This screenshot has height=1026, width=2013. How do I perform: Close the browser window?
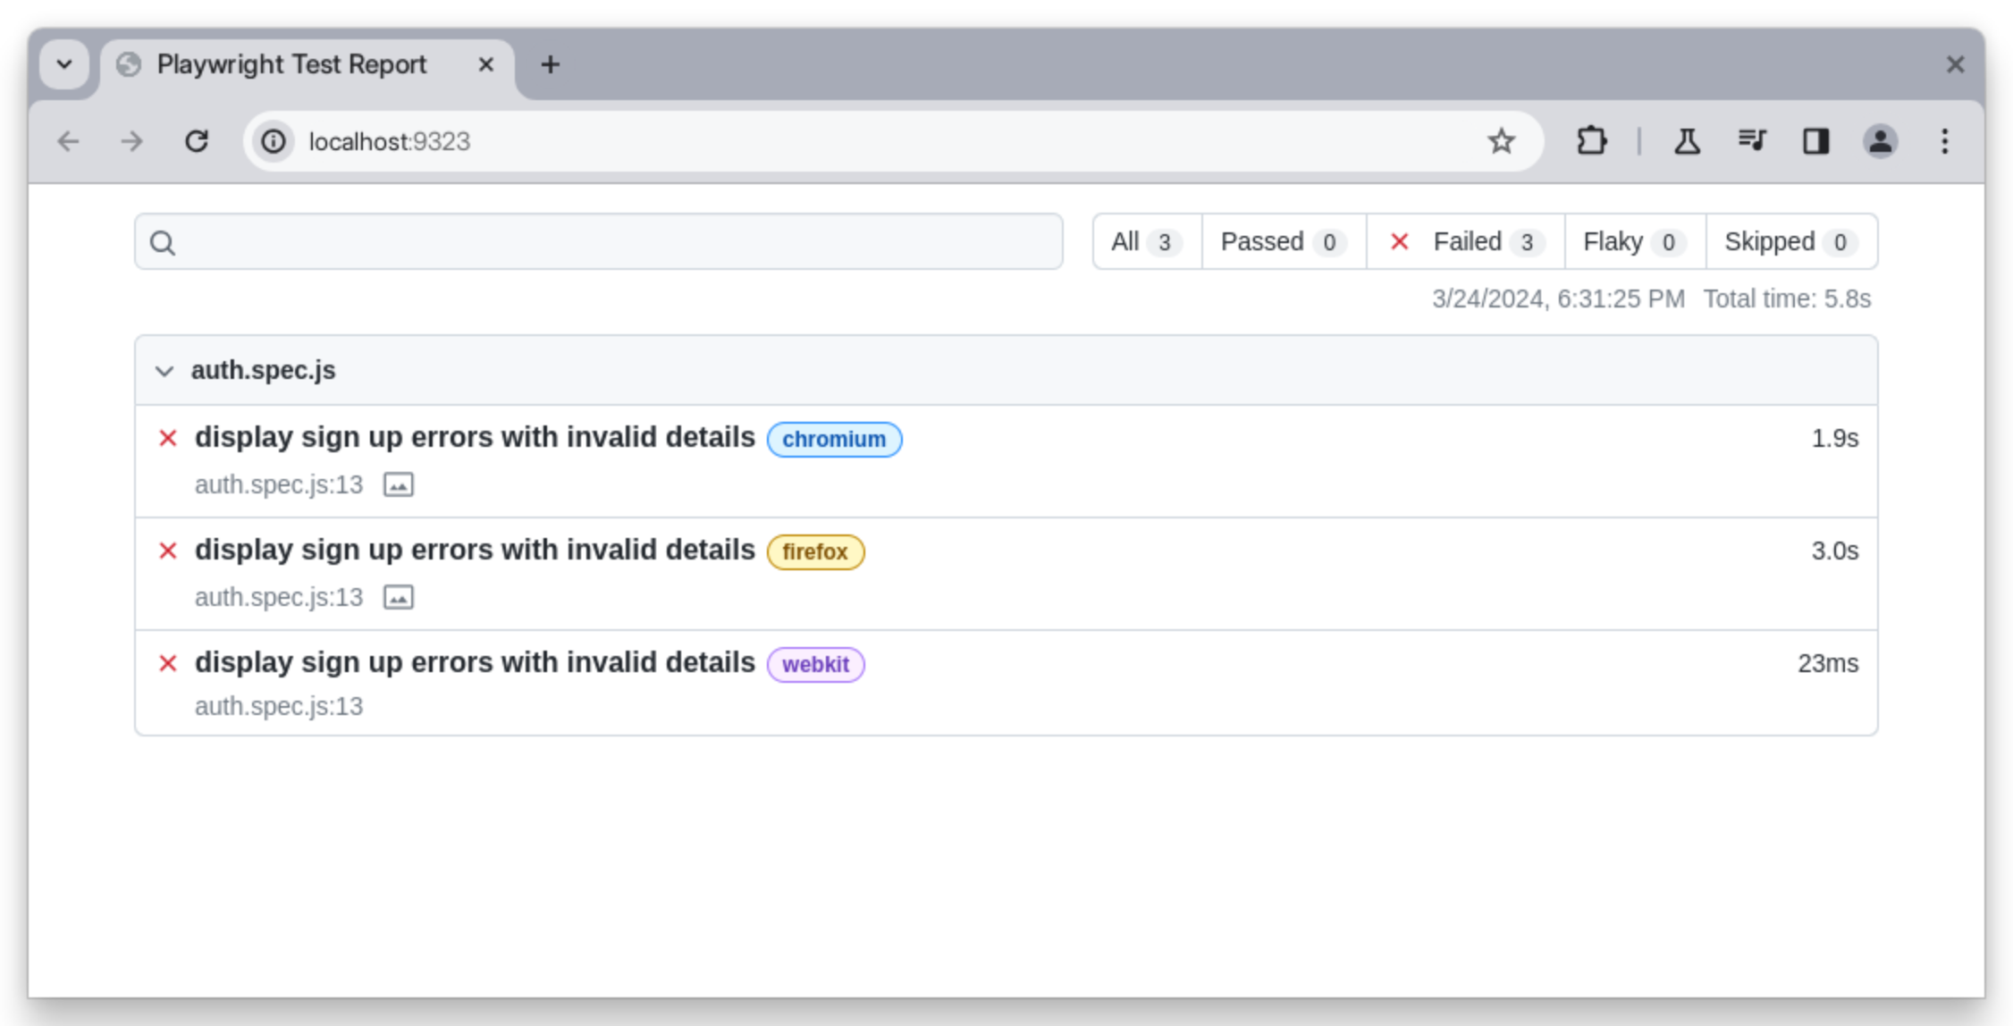pos(1955,64)
